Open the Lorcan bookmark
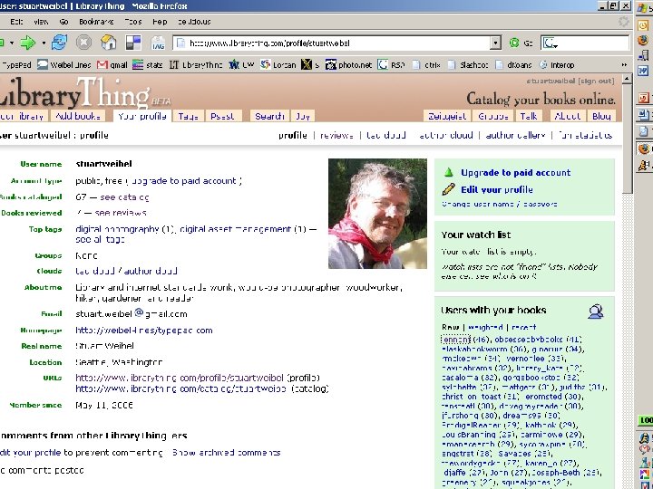The width and height of the screenshot is (653, 489). [x=278, y=65]
